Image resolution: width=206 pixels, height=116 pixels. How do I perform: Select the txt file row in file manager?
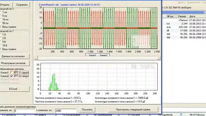tap(184, 24)
